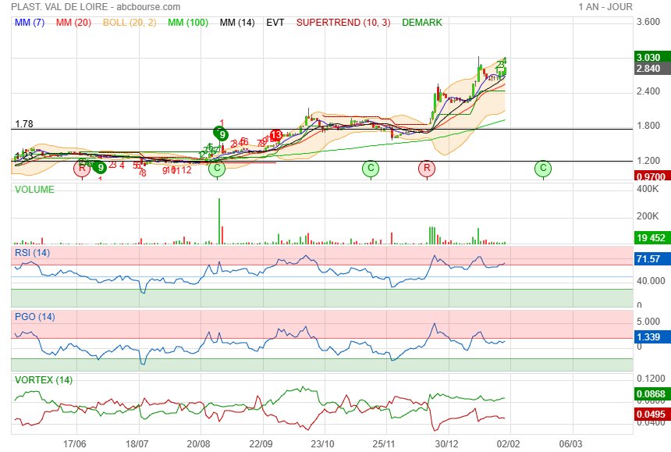
Task: Toggle the MM (7) moving average legend
Action: [30, 23]
